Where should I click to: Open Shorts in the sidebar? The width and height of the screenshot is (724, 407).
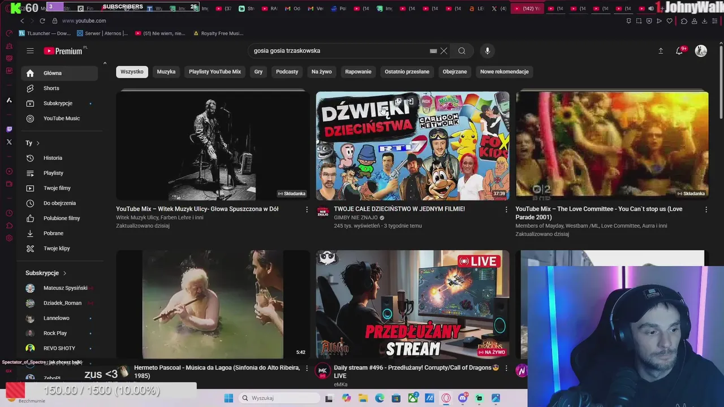pos(60,88)
